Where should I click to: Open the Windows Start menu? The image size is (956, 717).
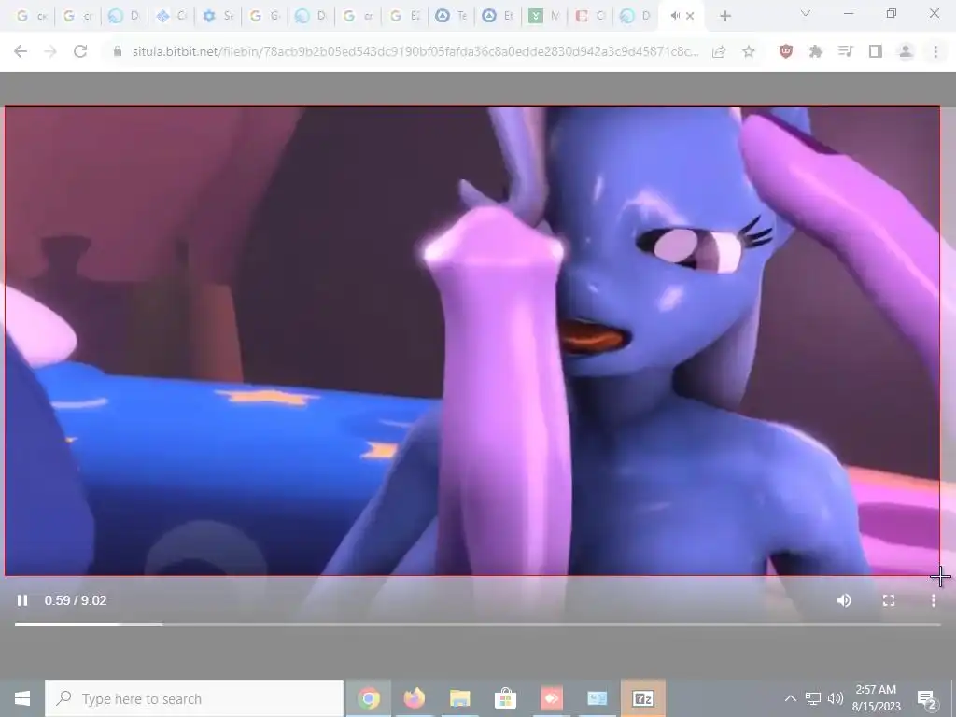pyautogui.click(x=22, y=698)
